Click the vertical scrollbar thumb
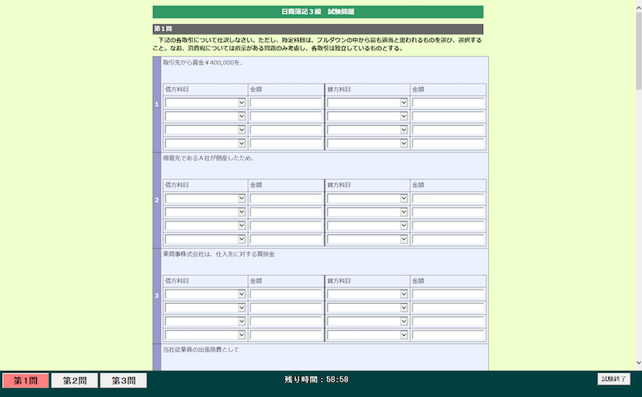The height and width of the screenshot is (397, 642). click(x=638, y=51)
